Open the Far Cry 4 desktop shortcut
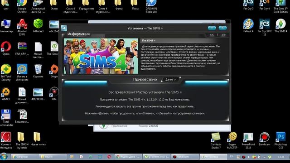 click(265, 5)
